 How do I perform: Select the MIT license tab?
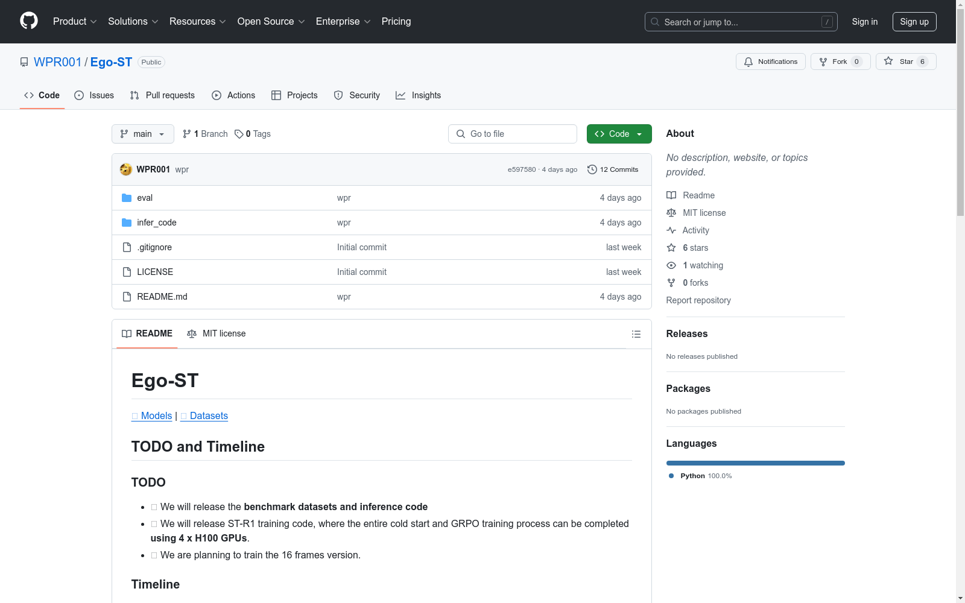(x=217, y=333)
